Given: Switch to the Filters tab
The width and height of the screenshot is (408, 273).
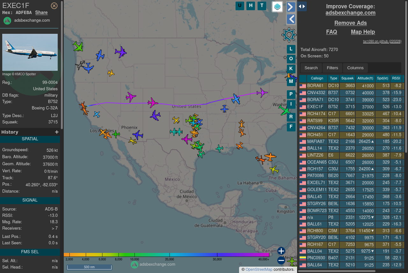Looking at the screenshot, I should [x=332, y=68].
